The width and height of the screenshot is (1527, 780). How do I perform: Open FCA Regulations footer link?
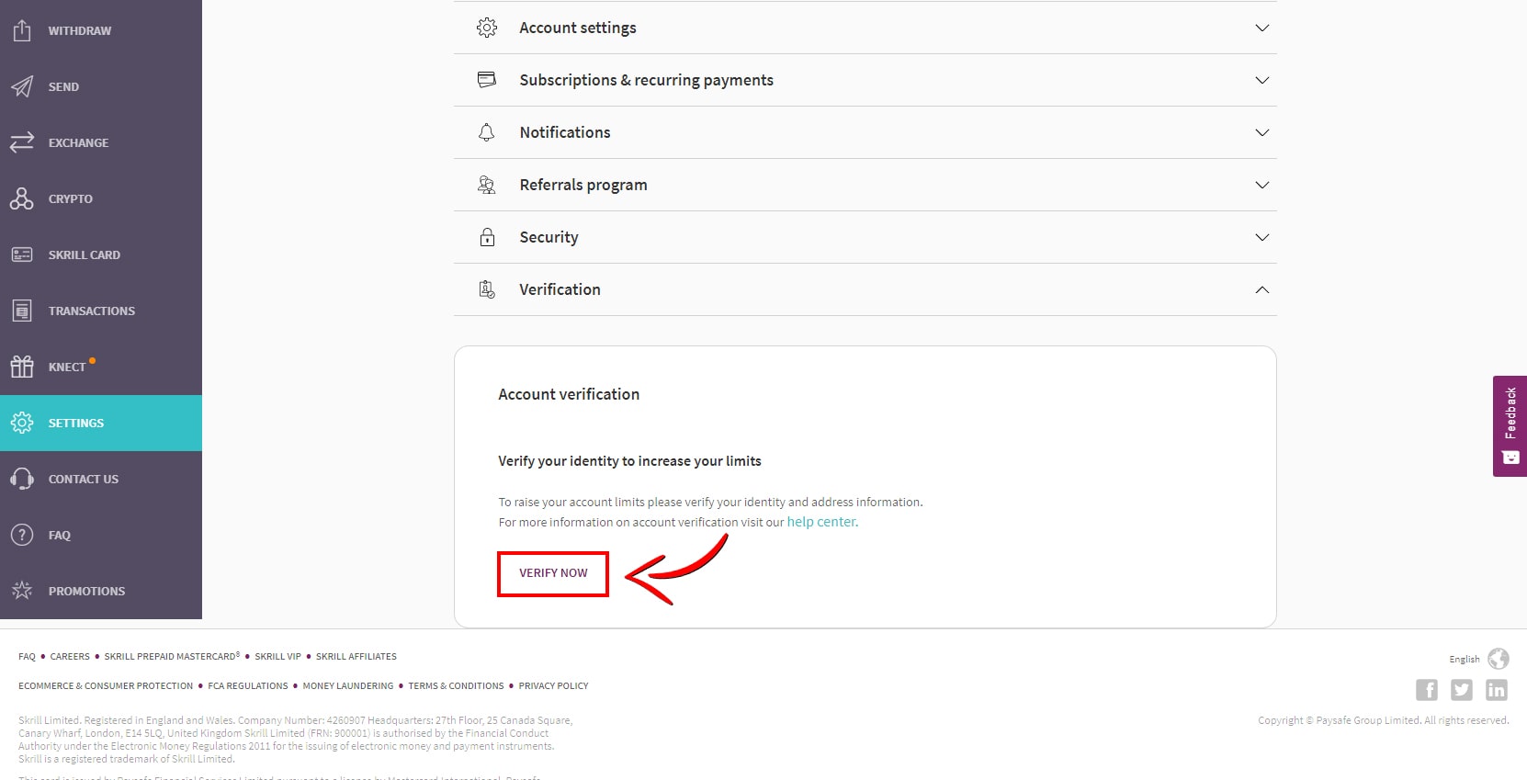pos(248,686)
